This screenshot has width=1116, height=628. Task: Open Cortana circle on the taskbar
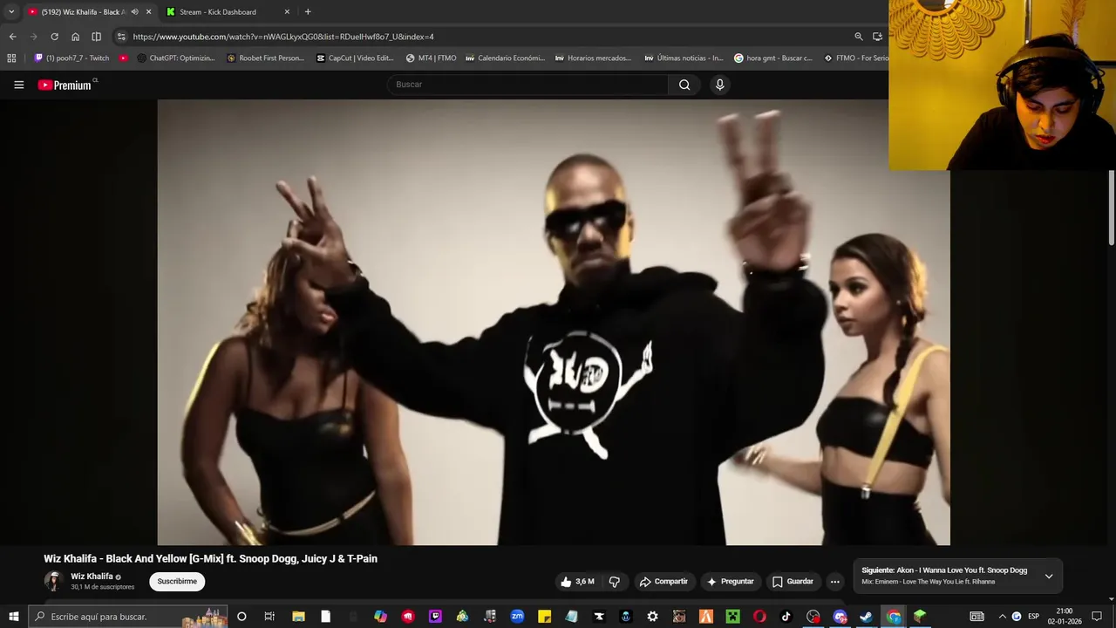click(x=242, y=617)
